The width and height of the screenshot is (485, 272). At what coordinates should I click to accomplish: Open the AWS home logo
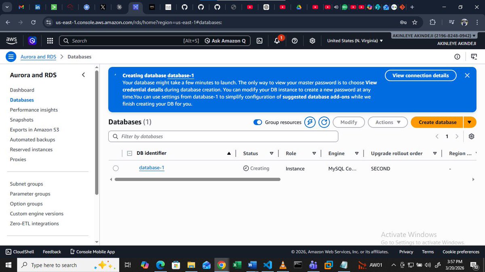click(x=11, y=40)
